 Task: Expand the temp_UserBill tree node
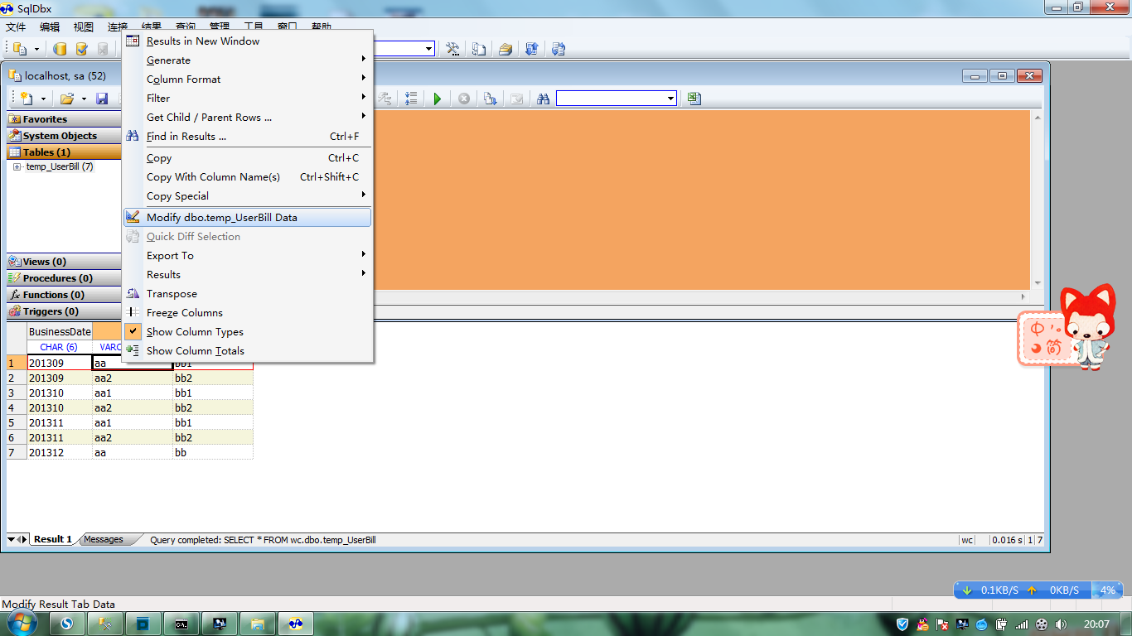(x=17, y=167)
